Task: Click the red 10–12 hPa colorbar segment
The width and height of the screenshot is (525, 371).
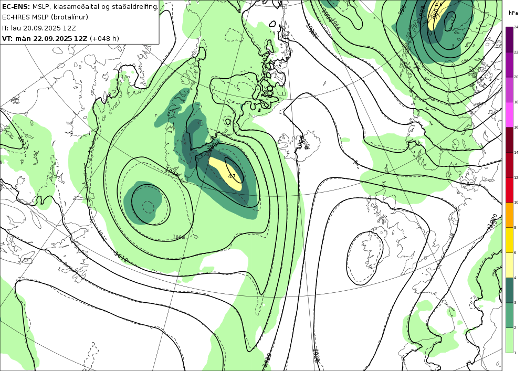Action: pyautogui.click(x=509, y=189)
